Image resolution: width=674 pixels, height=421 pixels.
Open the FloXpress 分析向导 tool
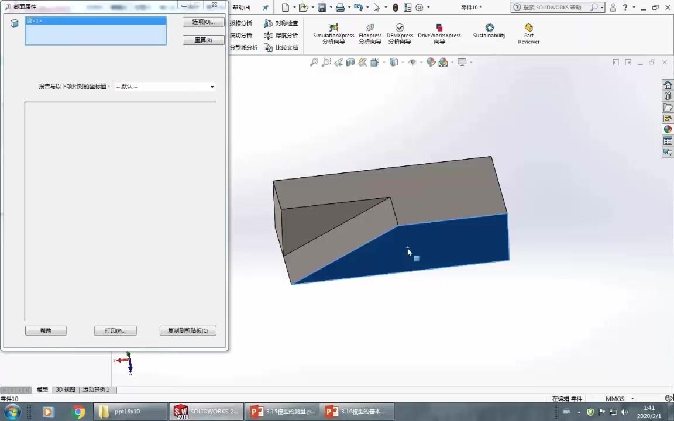(370, 33)
